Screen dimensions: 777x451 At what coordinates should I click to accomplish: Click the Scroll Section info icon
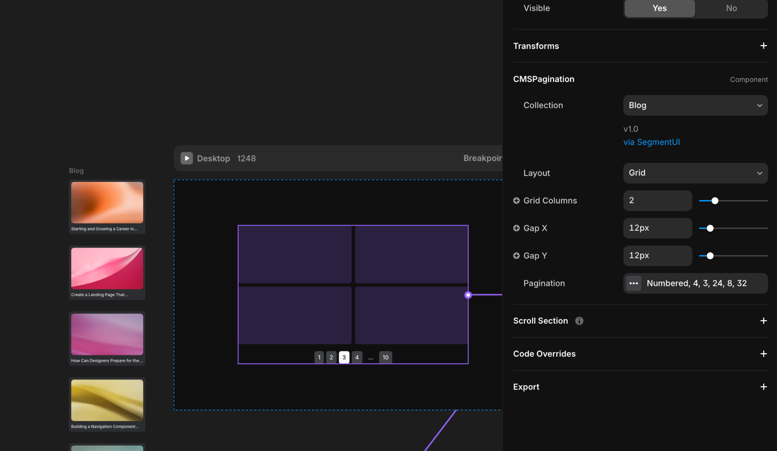[x=579, y=321]
